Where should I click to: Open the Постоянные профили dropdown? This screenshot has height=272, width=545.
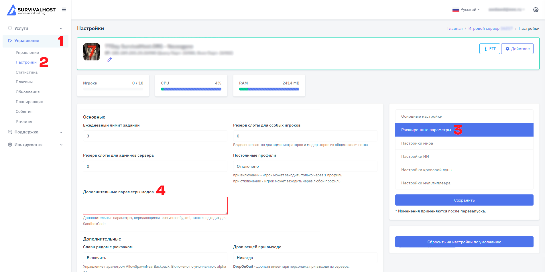pos(305,166)
